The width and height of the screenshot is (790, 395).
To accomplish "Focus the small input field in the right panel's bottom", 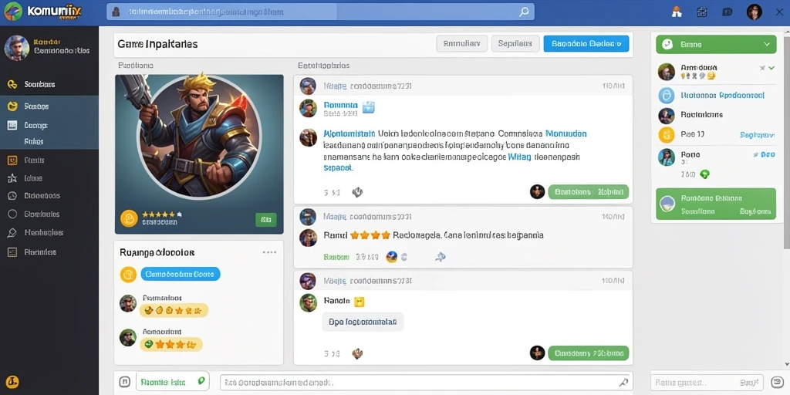I will (x=707, y=382).
